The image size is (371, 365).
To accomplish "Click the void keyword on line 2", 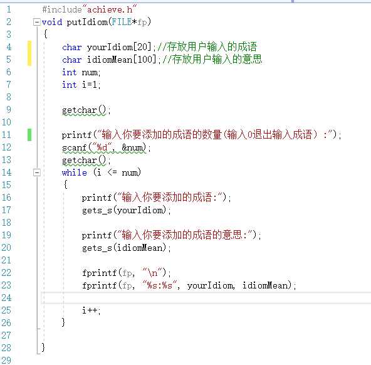I will pyautogui.click(x=52, y=22).
